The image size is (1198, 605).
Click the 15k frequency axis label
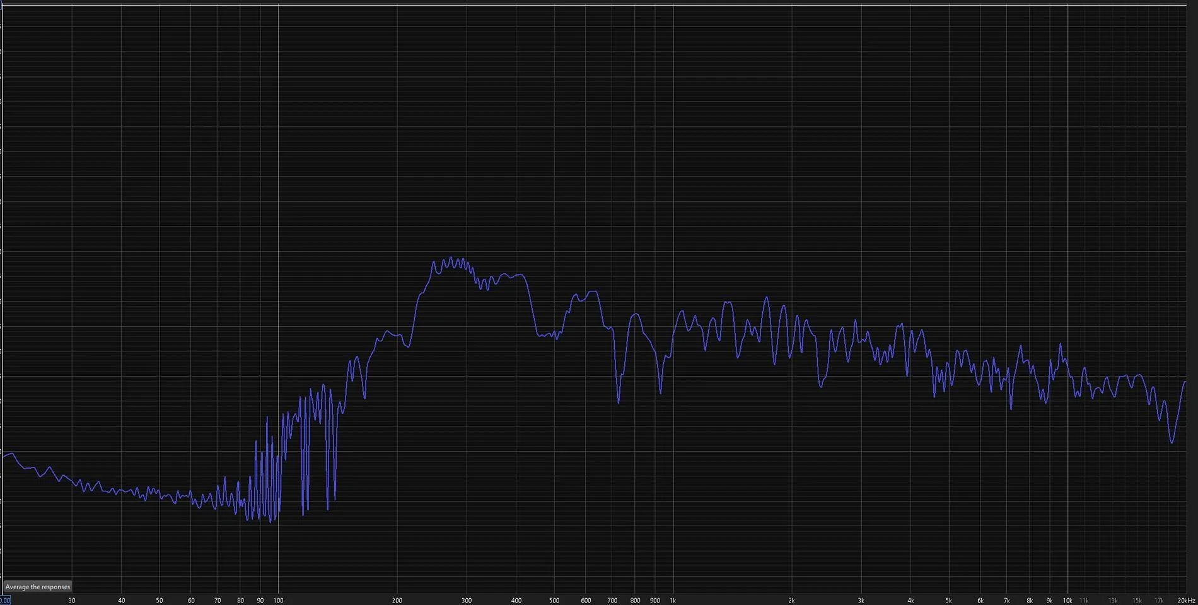coord(1137,601)
